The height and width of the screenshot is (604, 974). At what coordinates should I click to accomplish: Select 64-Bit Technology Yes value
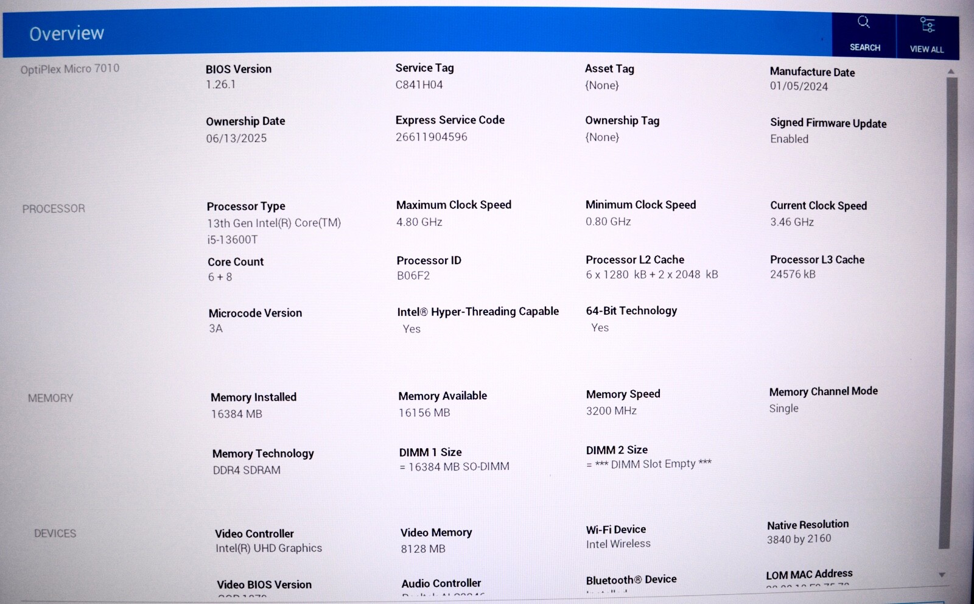pyautogui.click(x=600, y=328)
